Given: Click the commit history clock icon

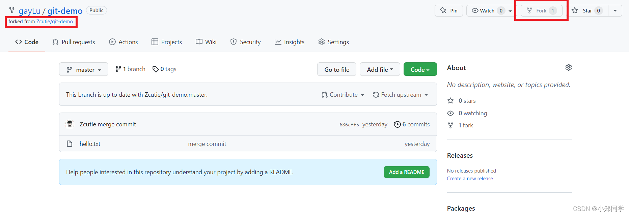Looking at the screenshot, I should pos(398,124).
